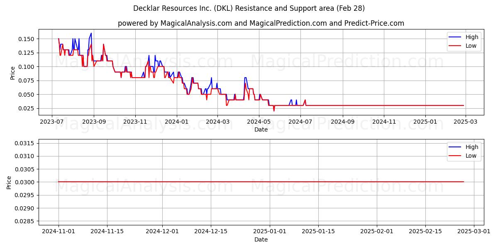Click the '2025-03' top chart axis label
This screenshot has width=498, height=249.
coord(466,122)
